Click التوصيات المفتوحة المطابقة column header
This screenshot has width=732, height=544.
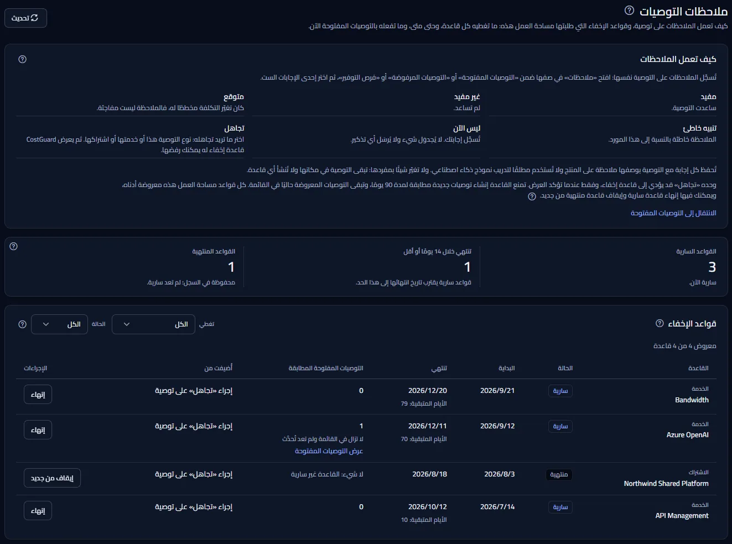[326, 368]
